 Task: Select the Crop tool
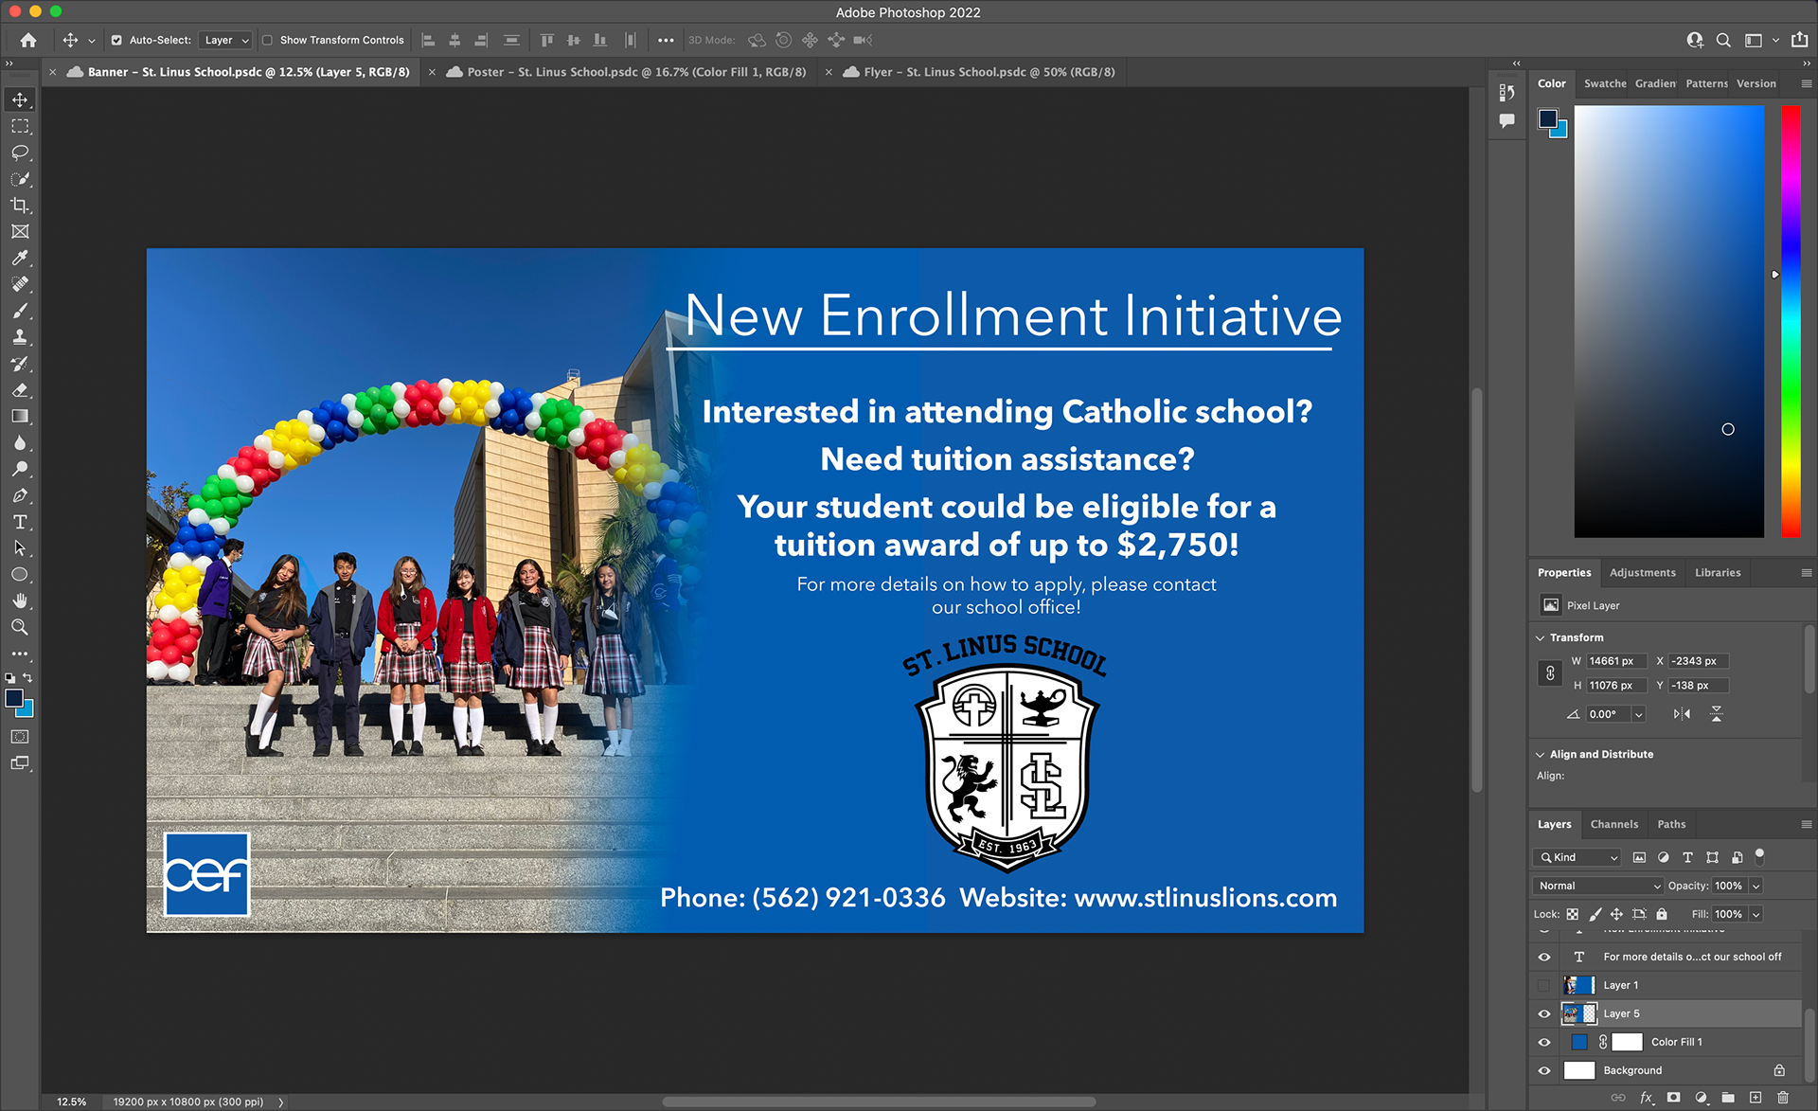[x=20, y=206]
